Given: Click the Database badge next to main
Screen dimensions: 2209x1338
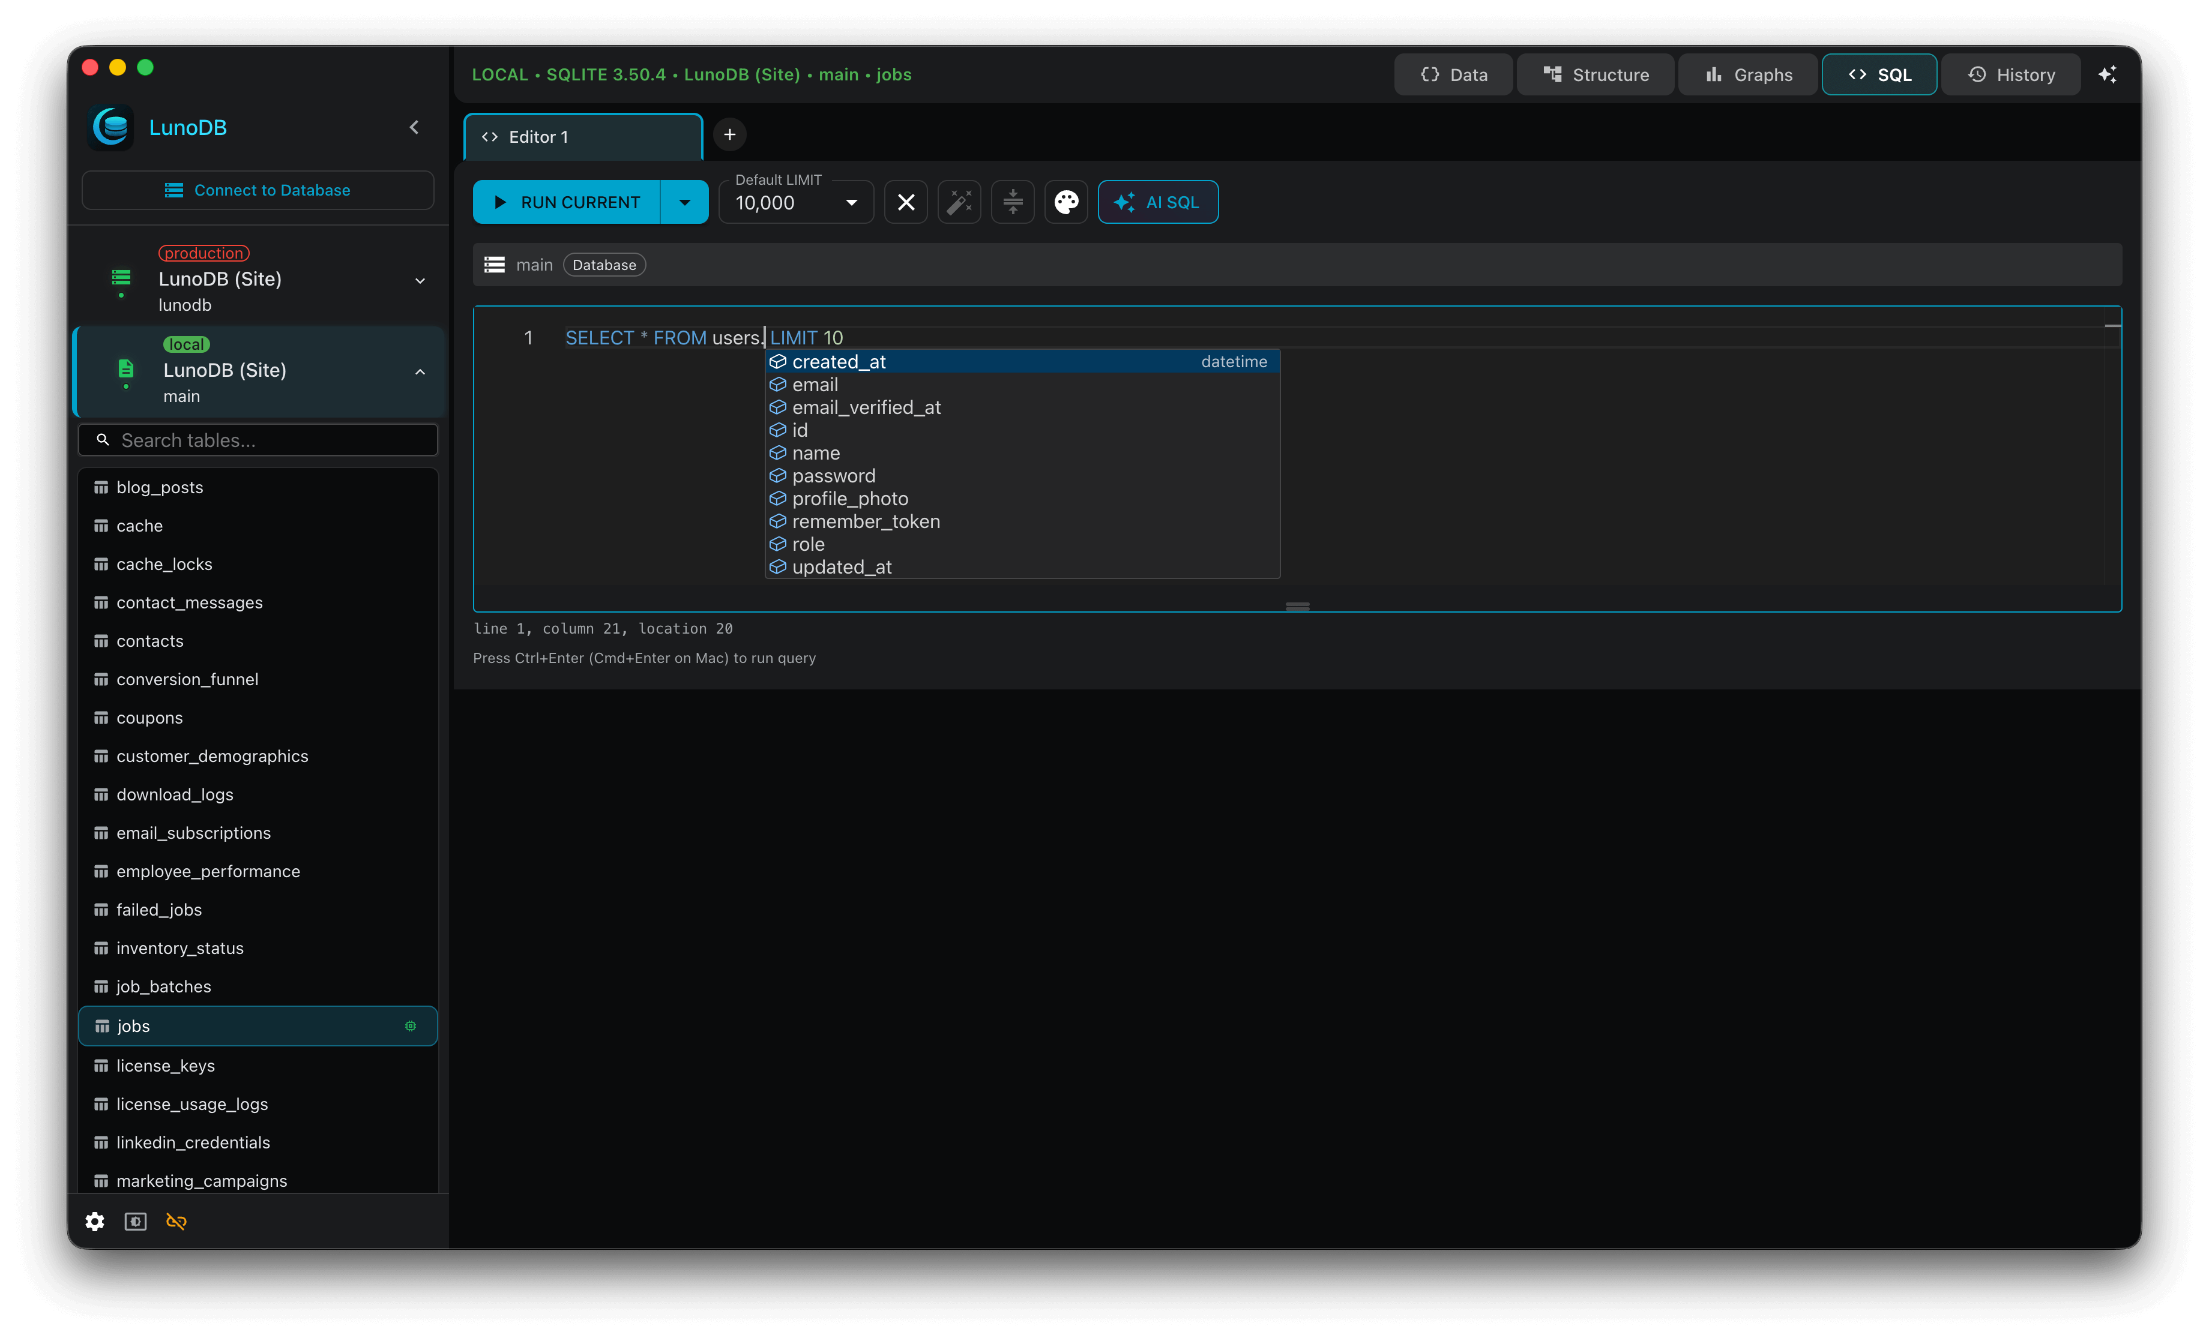Looking at the screenshot, I should click(604, 265).
